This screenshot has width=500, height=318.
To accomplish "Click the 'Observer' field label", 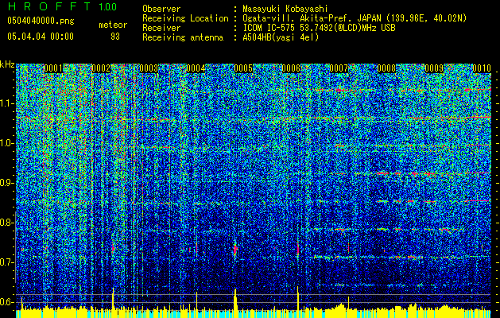I will click(161, 9).
